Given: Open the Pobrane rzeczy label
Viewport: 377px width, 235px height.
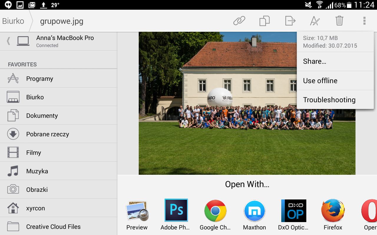Looking at the screenshot, I should pos(48,134).
